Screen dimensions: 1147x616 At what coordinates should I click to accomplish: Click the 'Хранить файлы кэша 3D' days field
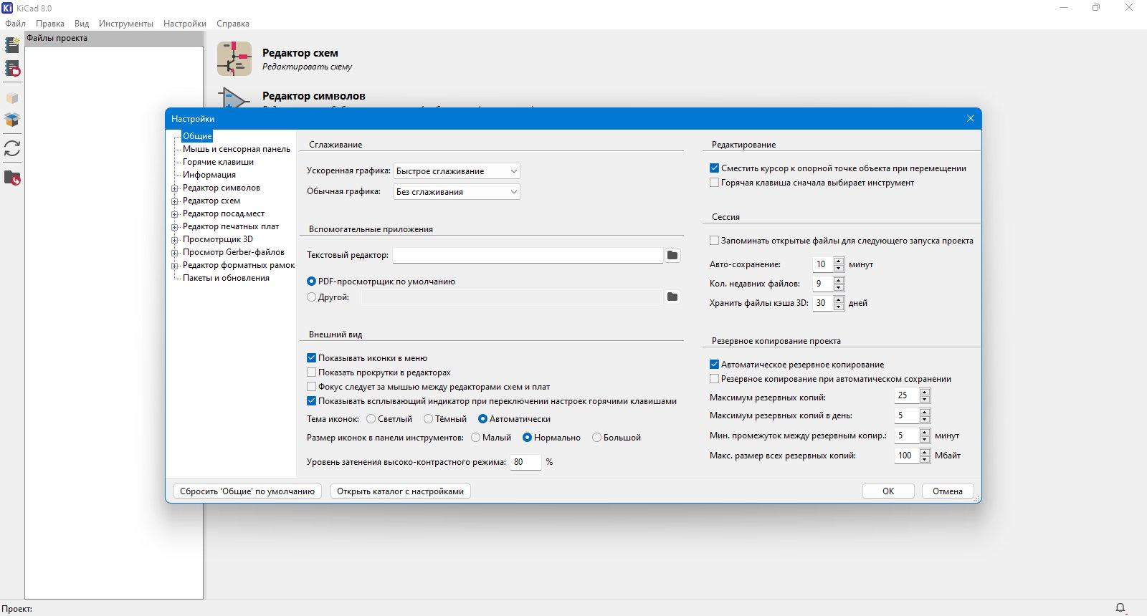(x=823, y=303)
